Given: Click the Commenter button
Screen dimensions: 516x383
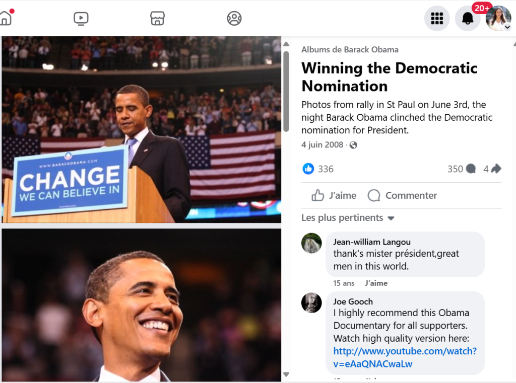Looking at the screenshot, I should click(x=402, y=196).
